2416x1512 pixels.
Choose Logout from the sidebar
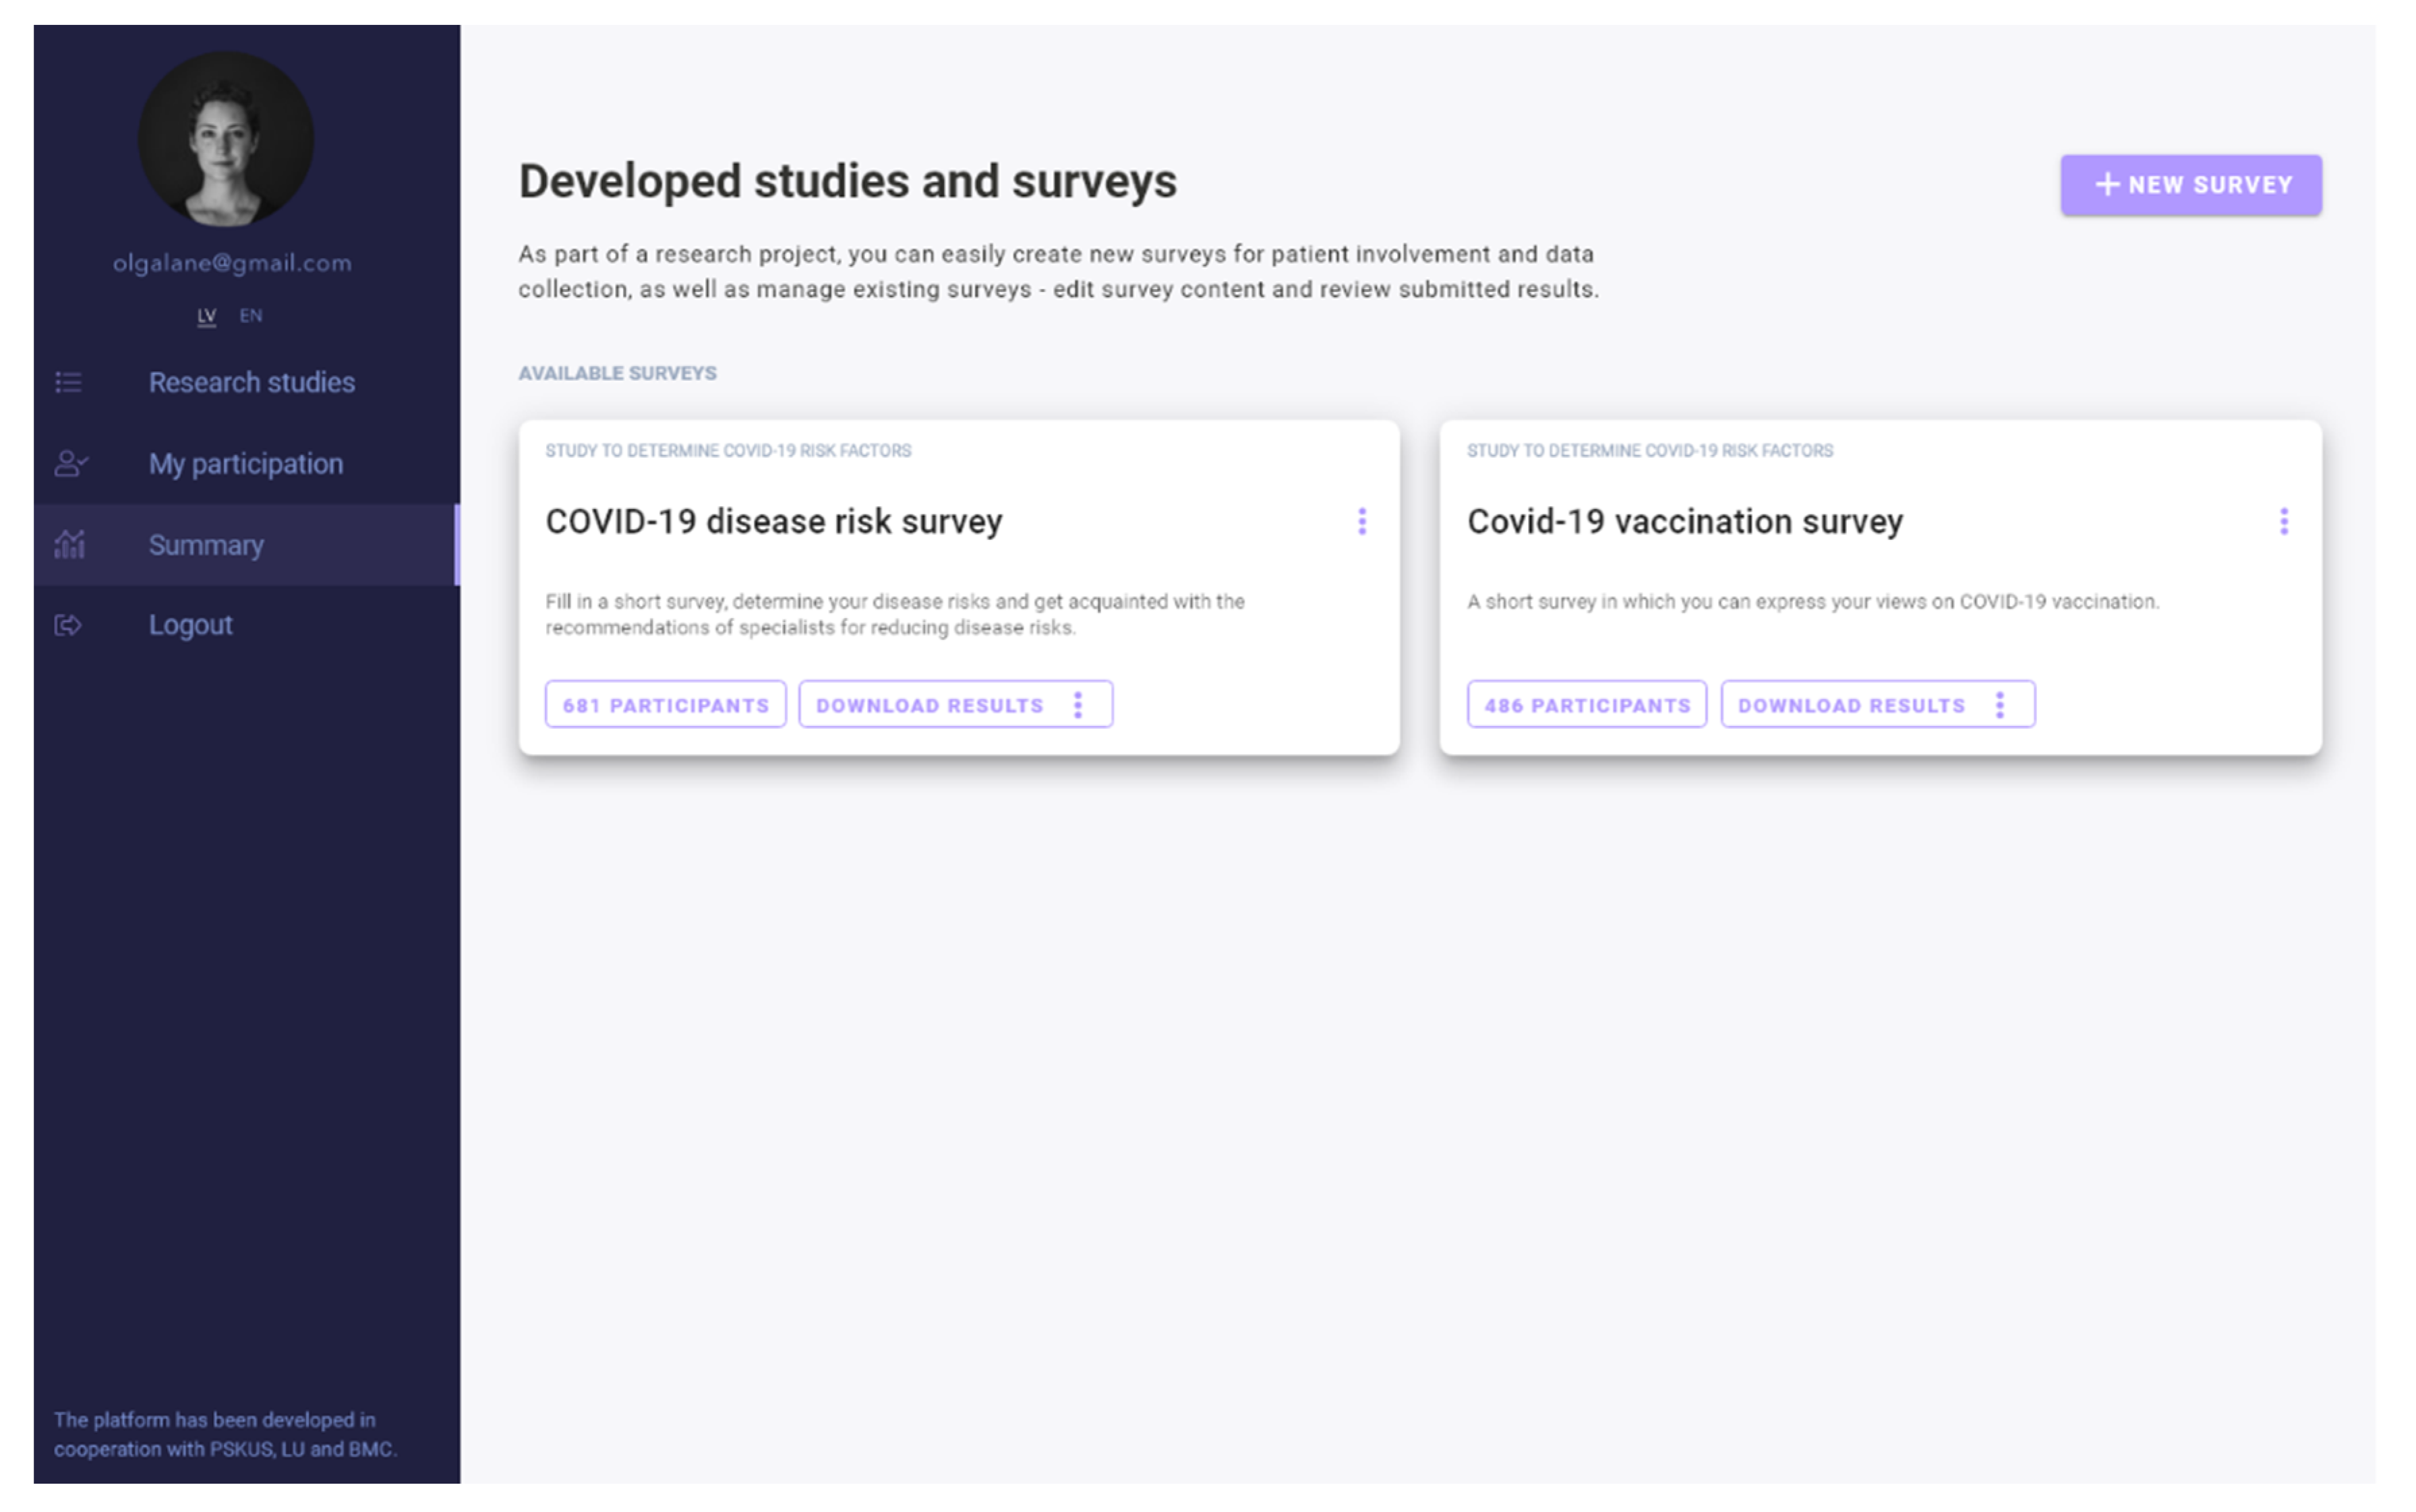246,625
